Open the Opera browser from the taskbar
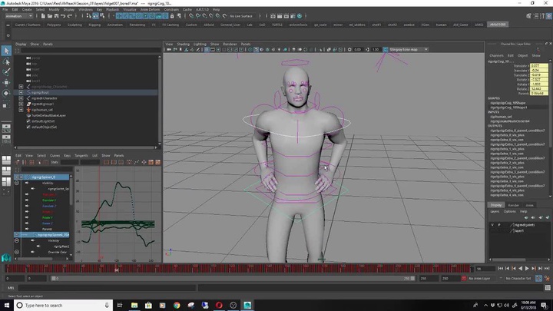 pyautogui.click(x=217, y=305)
